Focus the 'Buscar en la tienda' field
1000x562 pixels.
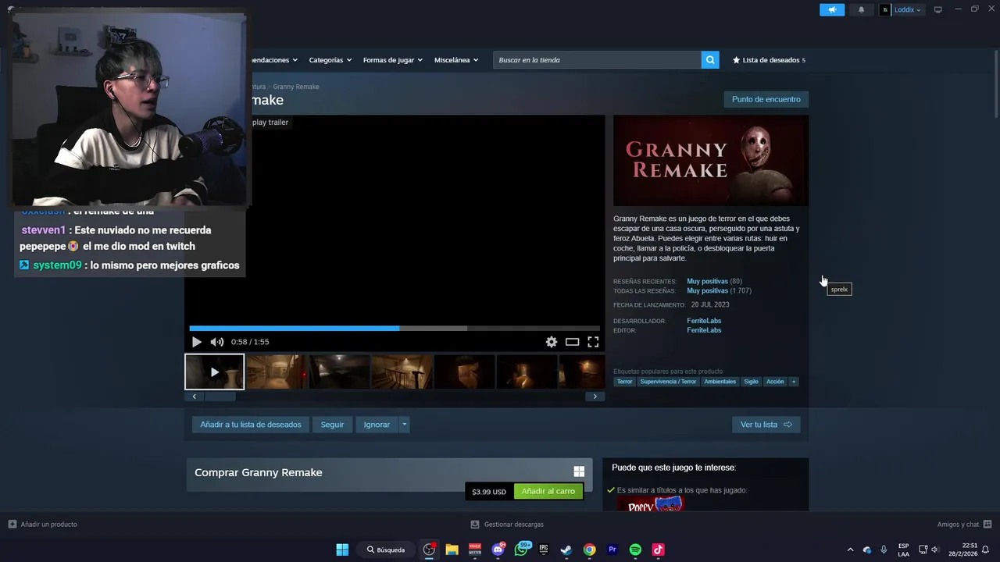pyautogui.click(x=597, y=60)
